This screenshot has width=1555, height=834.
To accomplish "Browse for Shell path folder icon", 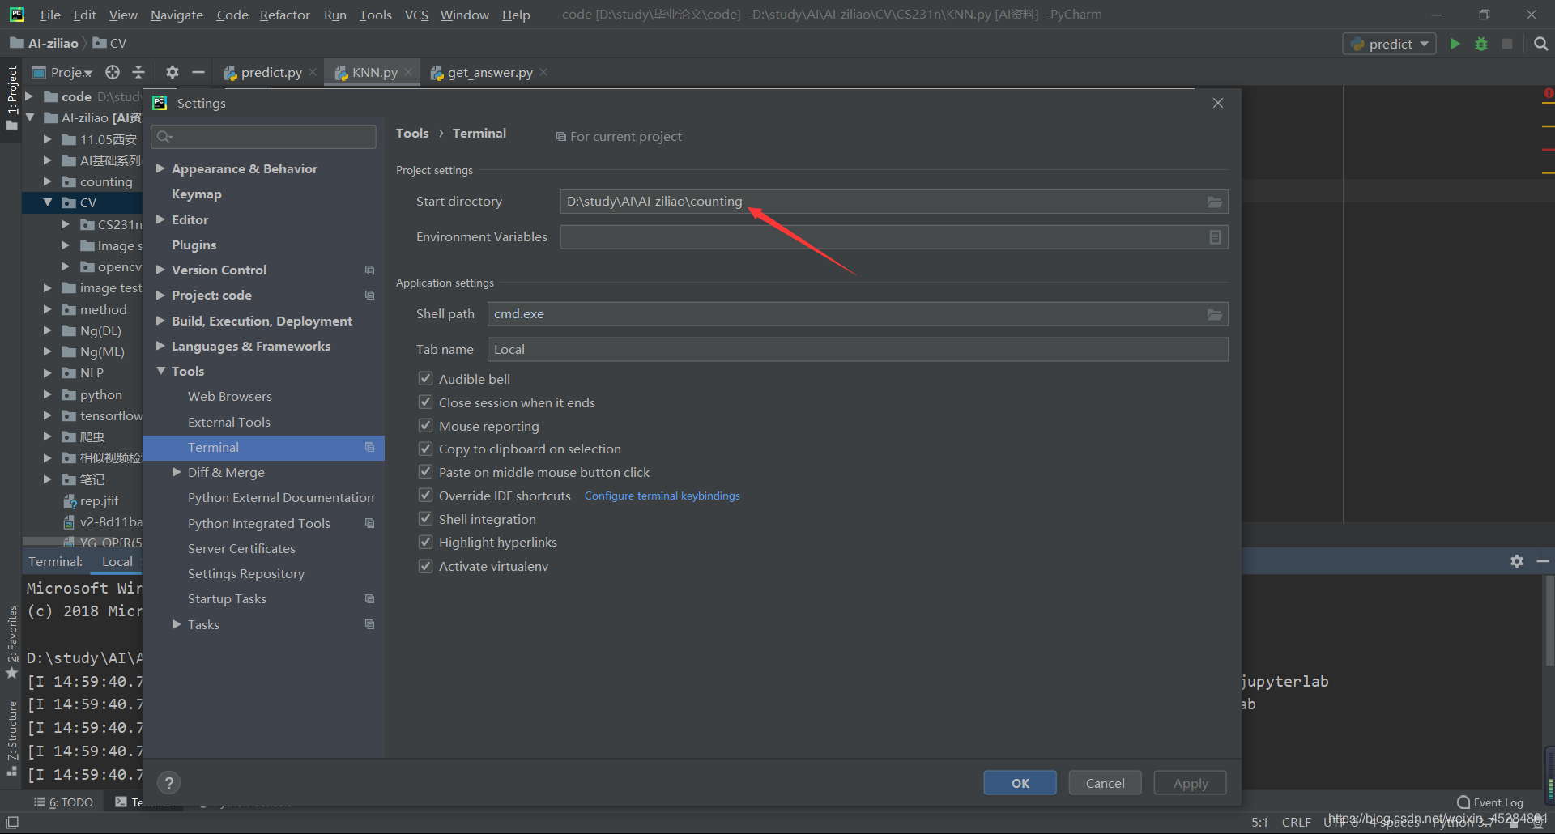I will click(1215, 314).
